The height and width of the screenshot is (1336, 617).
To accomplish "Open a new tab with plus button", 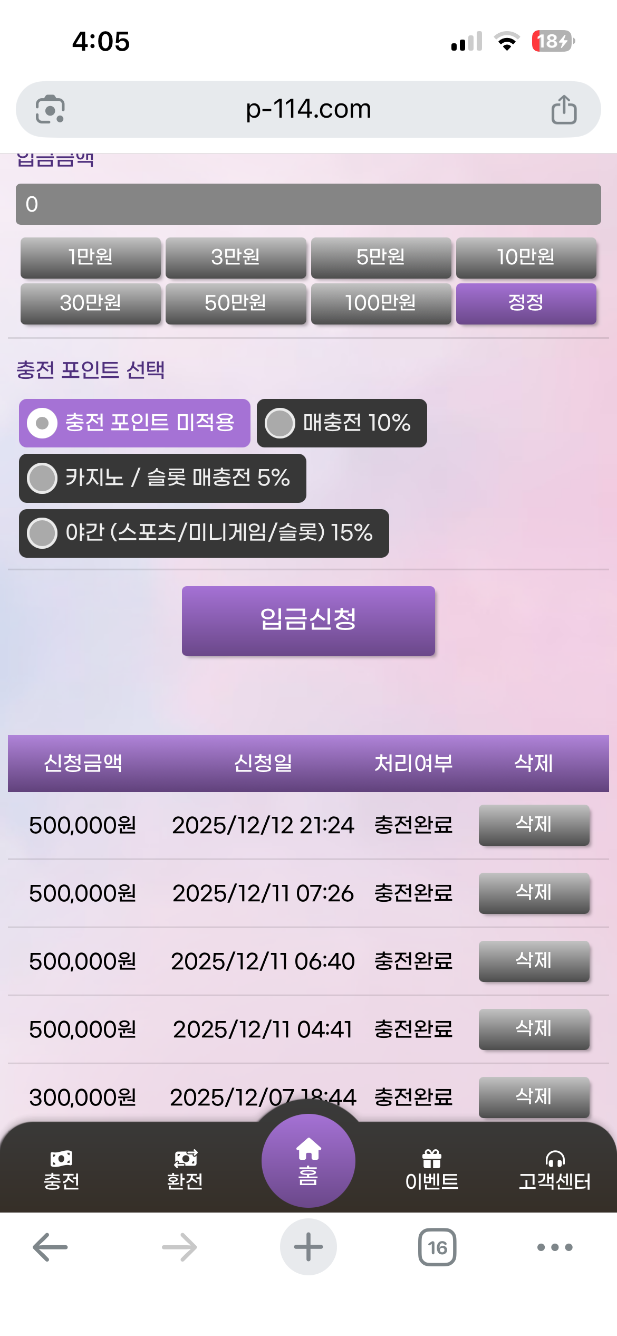I will 308,1247.
